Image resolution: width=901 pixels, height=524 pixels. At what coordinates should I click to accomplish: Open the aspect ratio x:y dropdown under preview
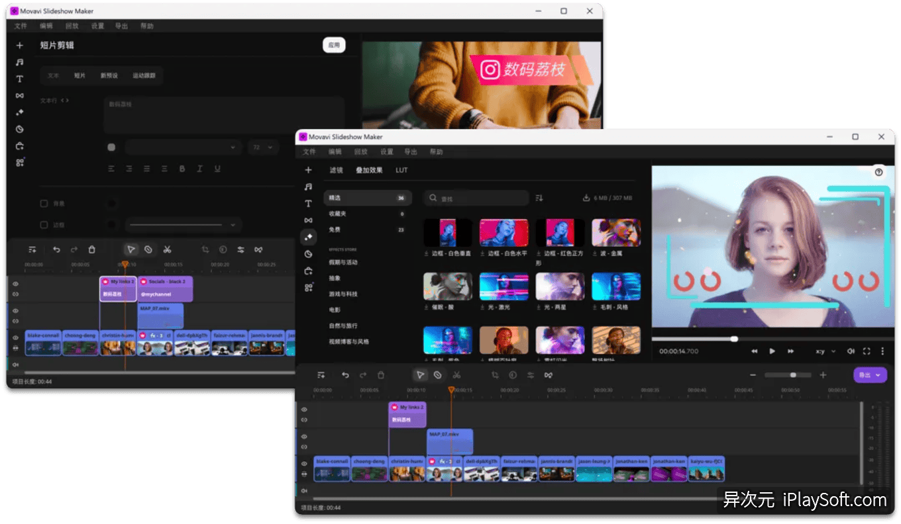pyautogui.click(x=825, y=351)
